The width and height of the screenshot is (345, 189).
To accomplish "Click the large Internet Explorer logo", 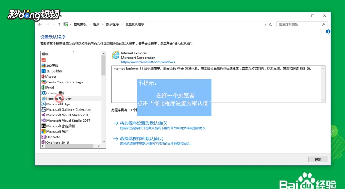I will pyautogui.click(x=115, y=55).
